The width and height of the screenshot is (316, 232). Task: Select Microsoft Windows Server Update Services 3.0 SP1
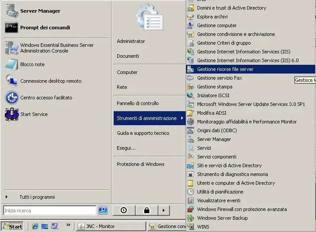251,104
